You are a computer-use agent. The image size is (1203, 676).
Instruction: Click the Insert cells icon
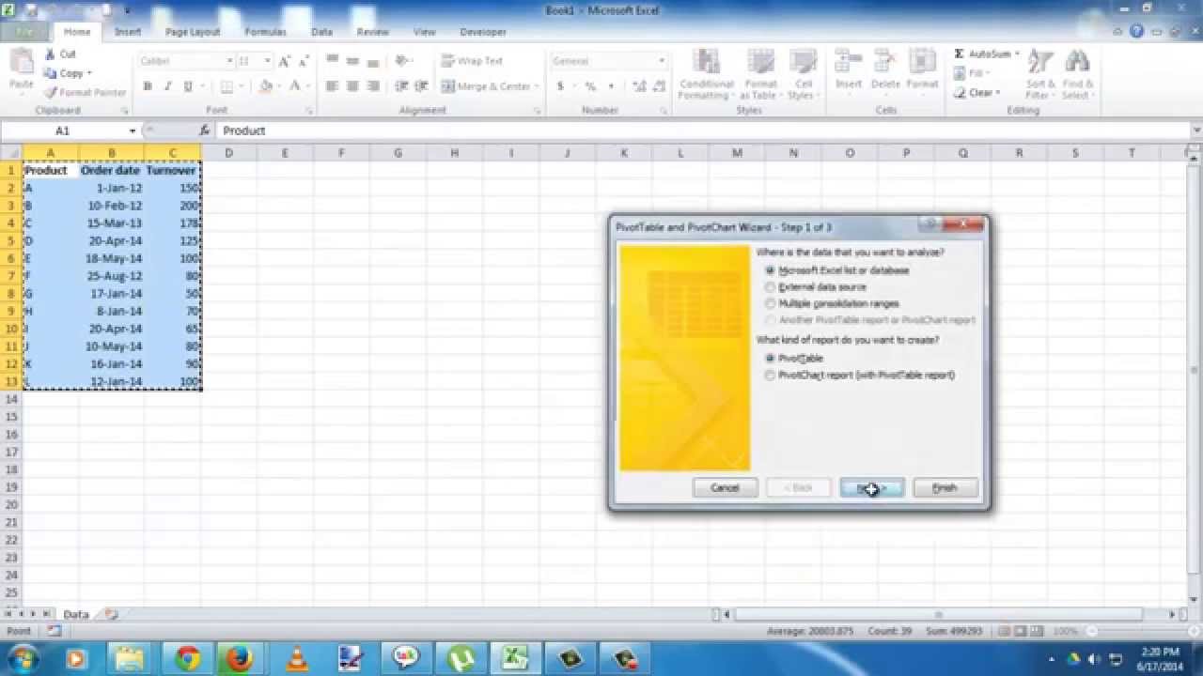click(x=849, y=62)
